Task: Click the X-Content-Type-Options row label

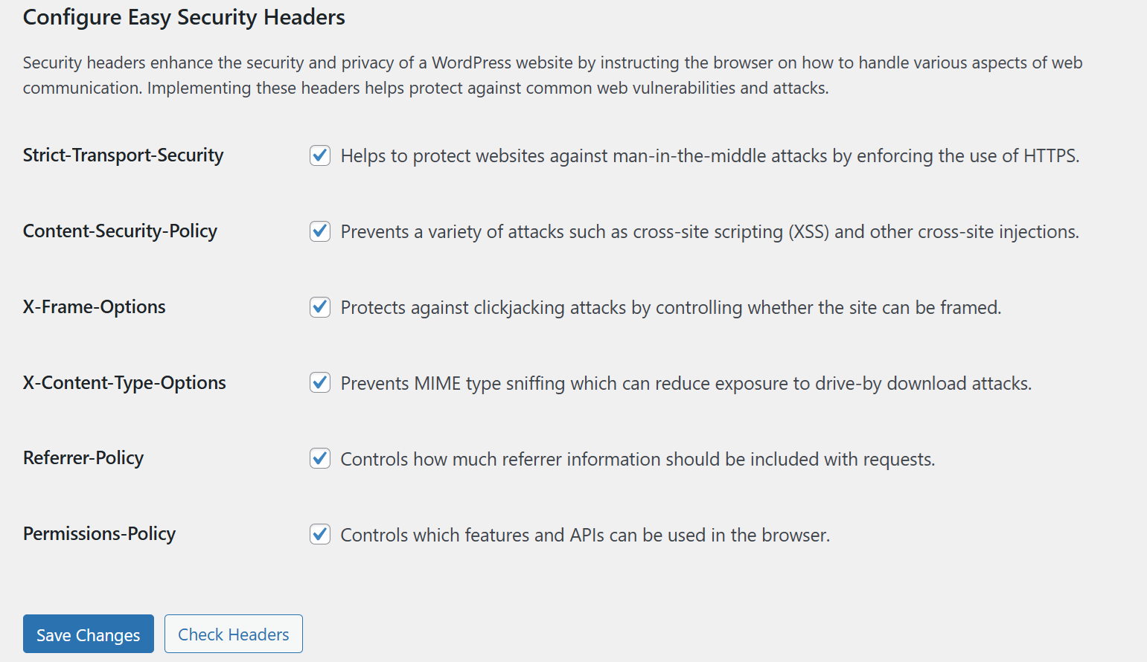Action: [124, 383]
